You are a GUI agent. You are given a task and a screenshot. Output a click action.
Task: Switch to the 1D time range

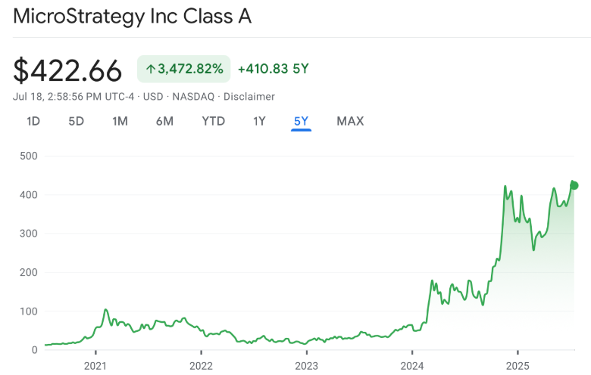(33, 121)
